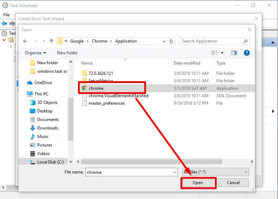The image size is (278, 199).
Task: Click Task Scheduler forward arrow toolbar icon
Action: pos(12,23)
